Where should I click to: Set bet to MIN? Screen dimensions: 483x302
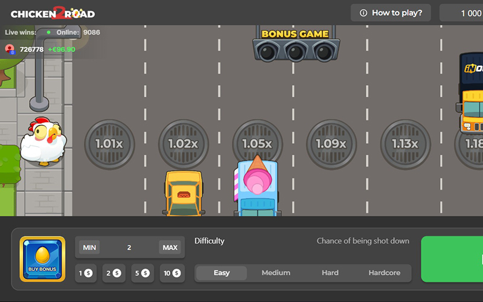click(x=89, y=248)
